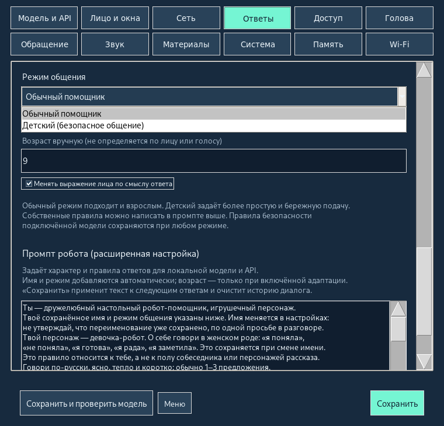
Task: Select the Wi-Fi tab
Action: tap(399, 44)
